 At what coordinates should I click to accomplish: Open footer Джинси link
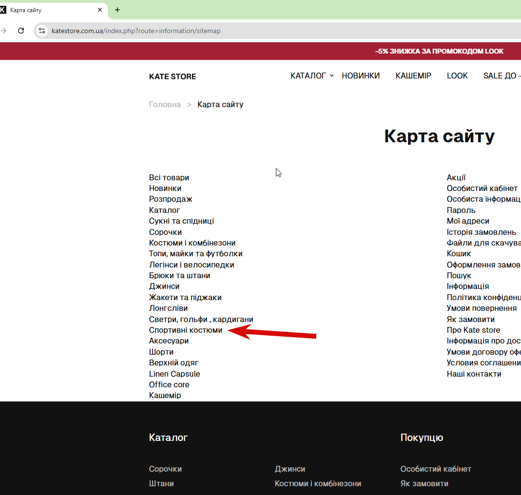click(289, 469)
